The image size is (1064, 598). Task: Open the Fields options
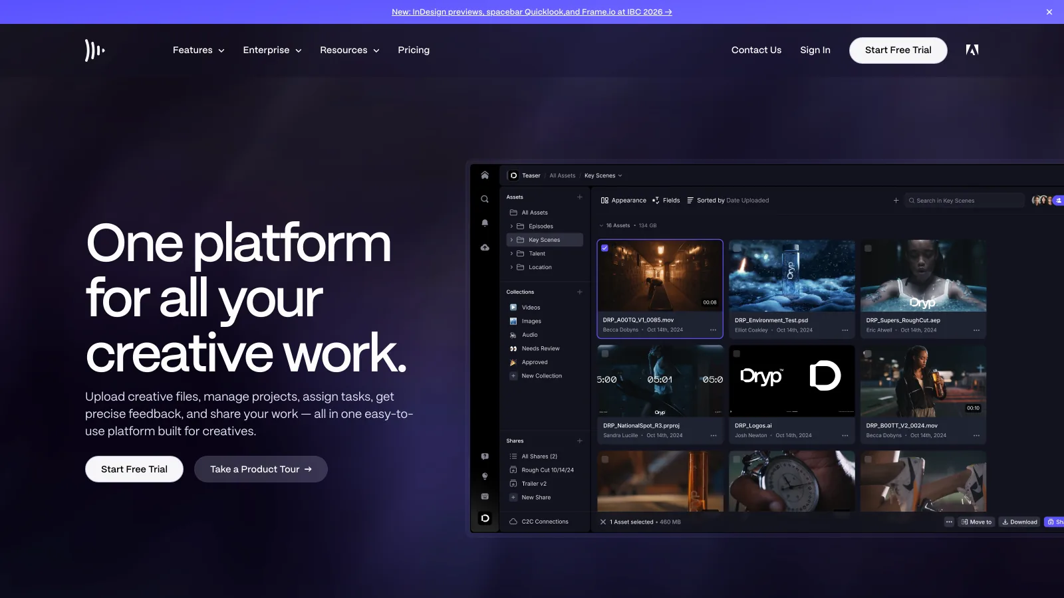tap(666, 200)
